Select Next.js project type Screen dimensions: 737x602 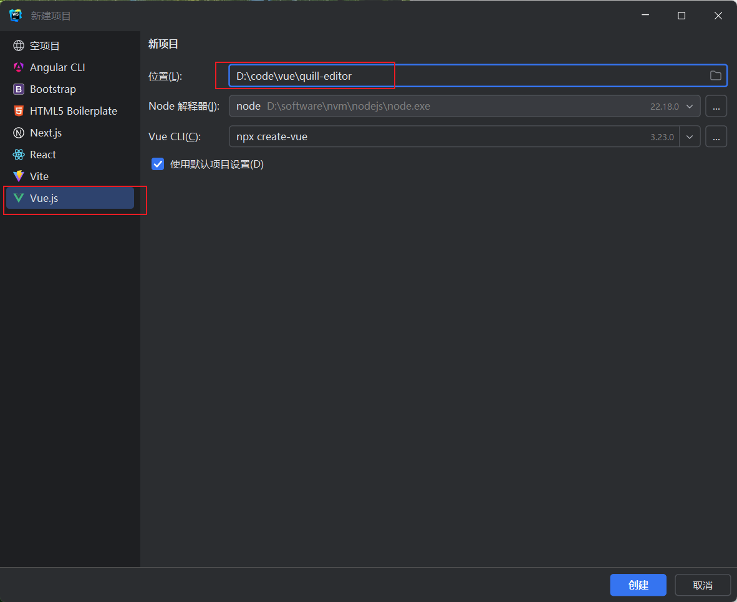[70, 133]
